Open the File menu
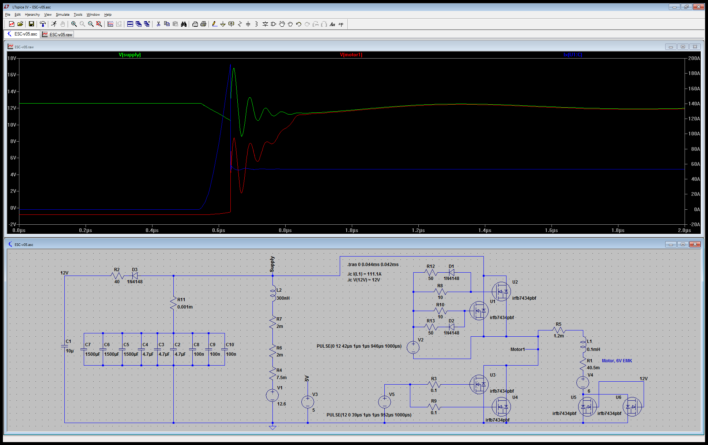This screenshot has height=445, width=708. 8,15
